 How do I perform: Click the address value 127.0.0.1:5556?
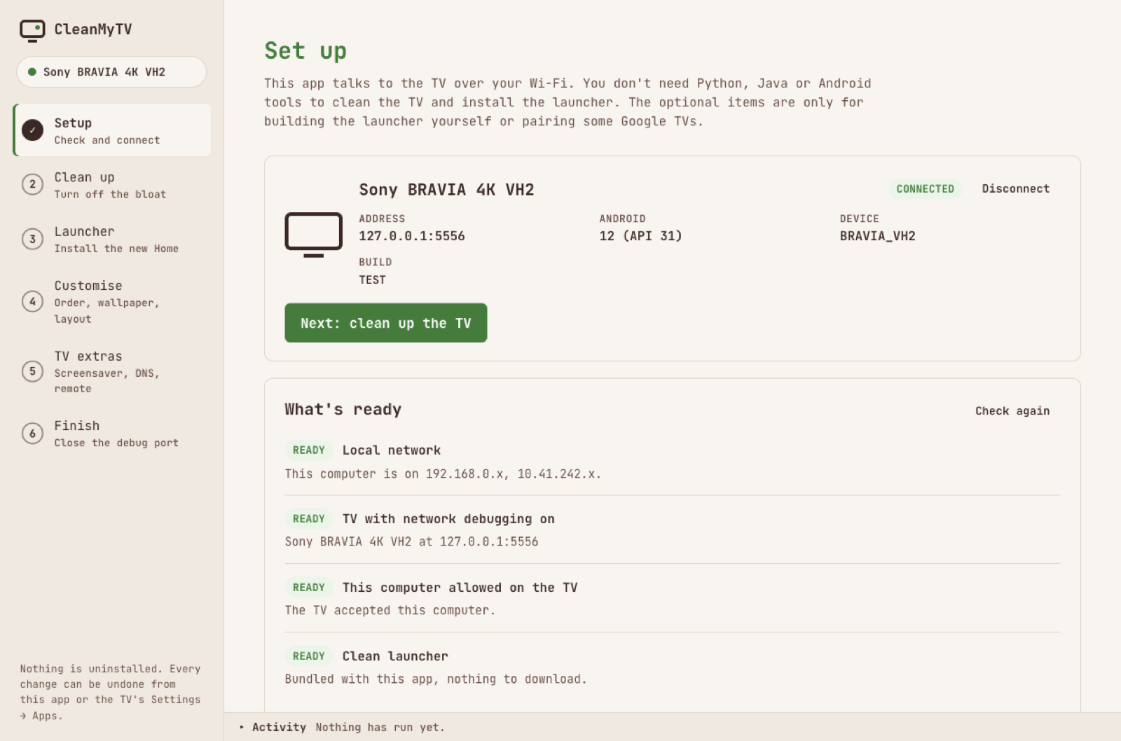412,236
